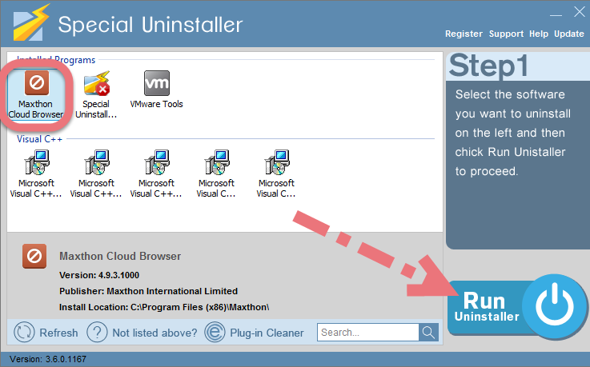Viewport: 590px width, 367px height.
Task: Click the Install Location path text
Action: [x=164, y=307]
